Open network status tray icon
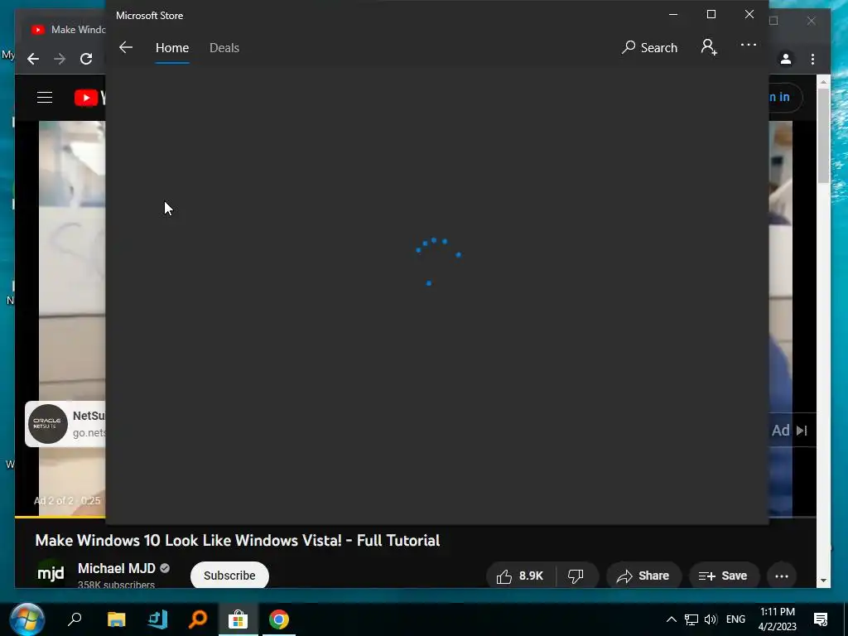Screen dimensions: 848x636 coord(691,619)
